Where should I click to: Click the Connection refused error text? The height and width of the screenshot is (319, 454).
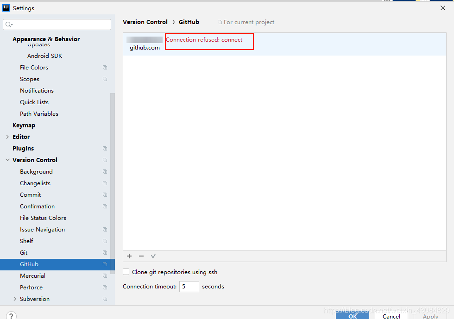point(204,40)
